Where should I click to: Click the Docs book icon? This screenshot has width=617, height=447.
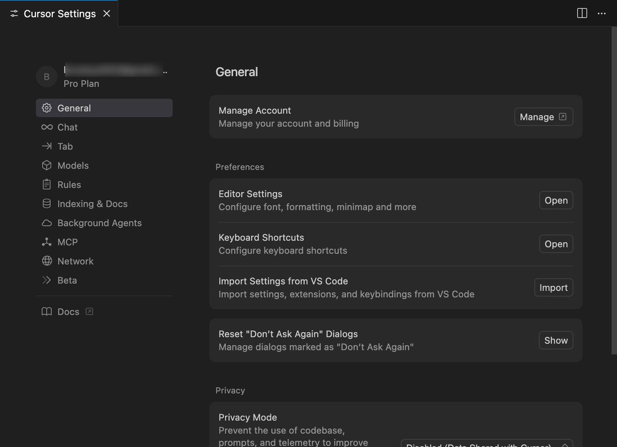coord(47,312)
